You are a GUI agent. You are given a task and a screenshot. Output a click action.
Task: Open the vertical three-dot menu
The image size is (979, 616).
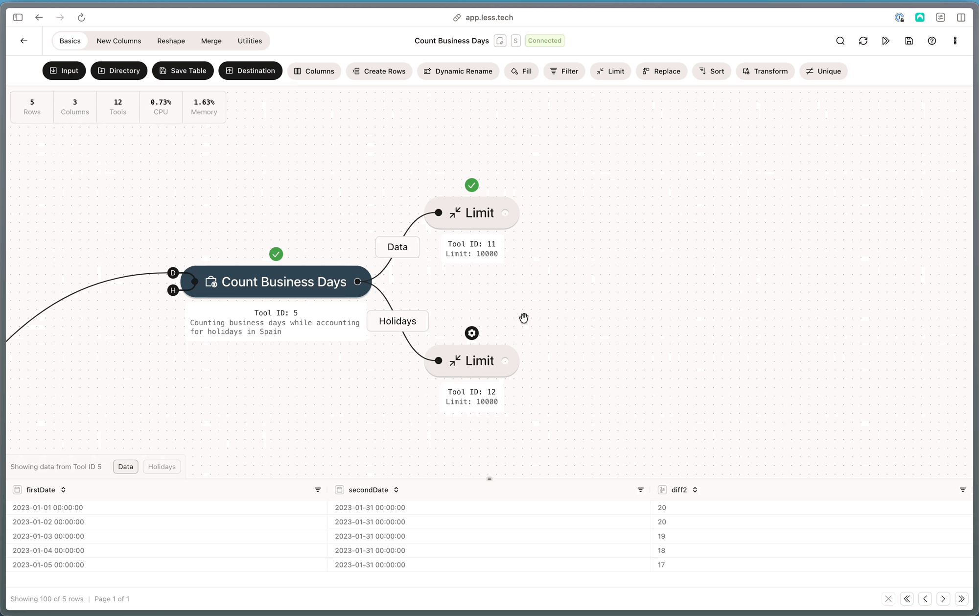(x=955, y=41)
